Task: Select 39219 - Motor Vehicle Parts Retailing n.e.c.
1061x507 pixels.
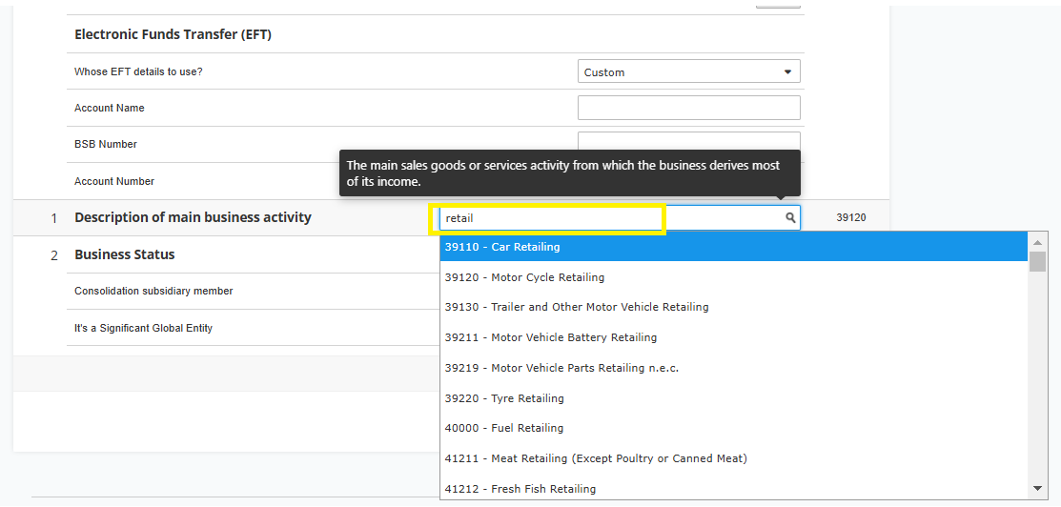Action: (561, 368)
